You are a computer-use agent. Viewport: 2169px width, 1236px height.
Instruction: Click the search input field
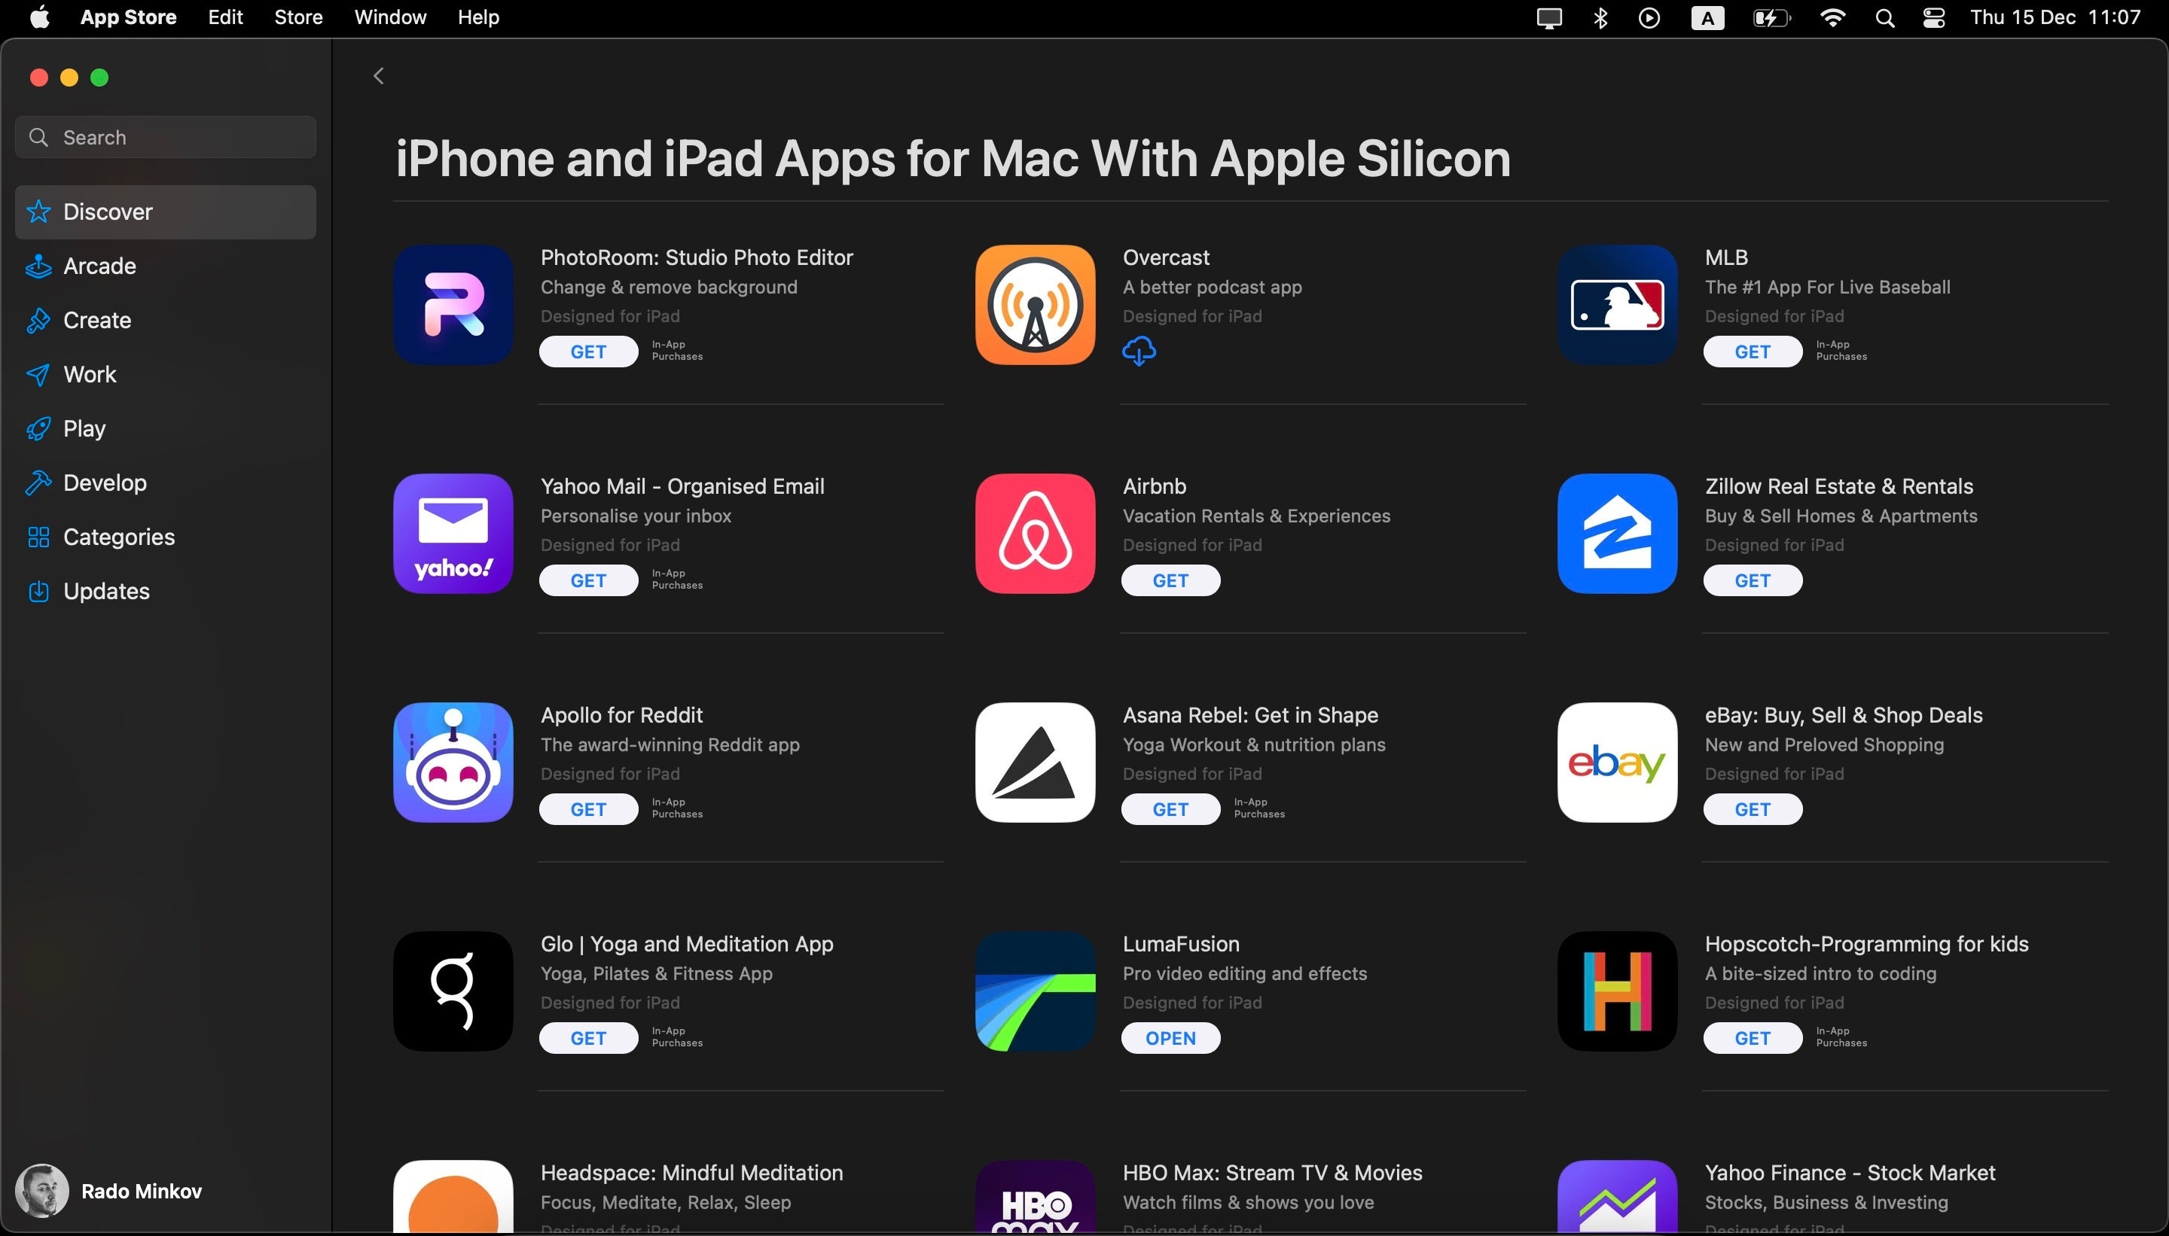[166, 135]
